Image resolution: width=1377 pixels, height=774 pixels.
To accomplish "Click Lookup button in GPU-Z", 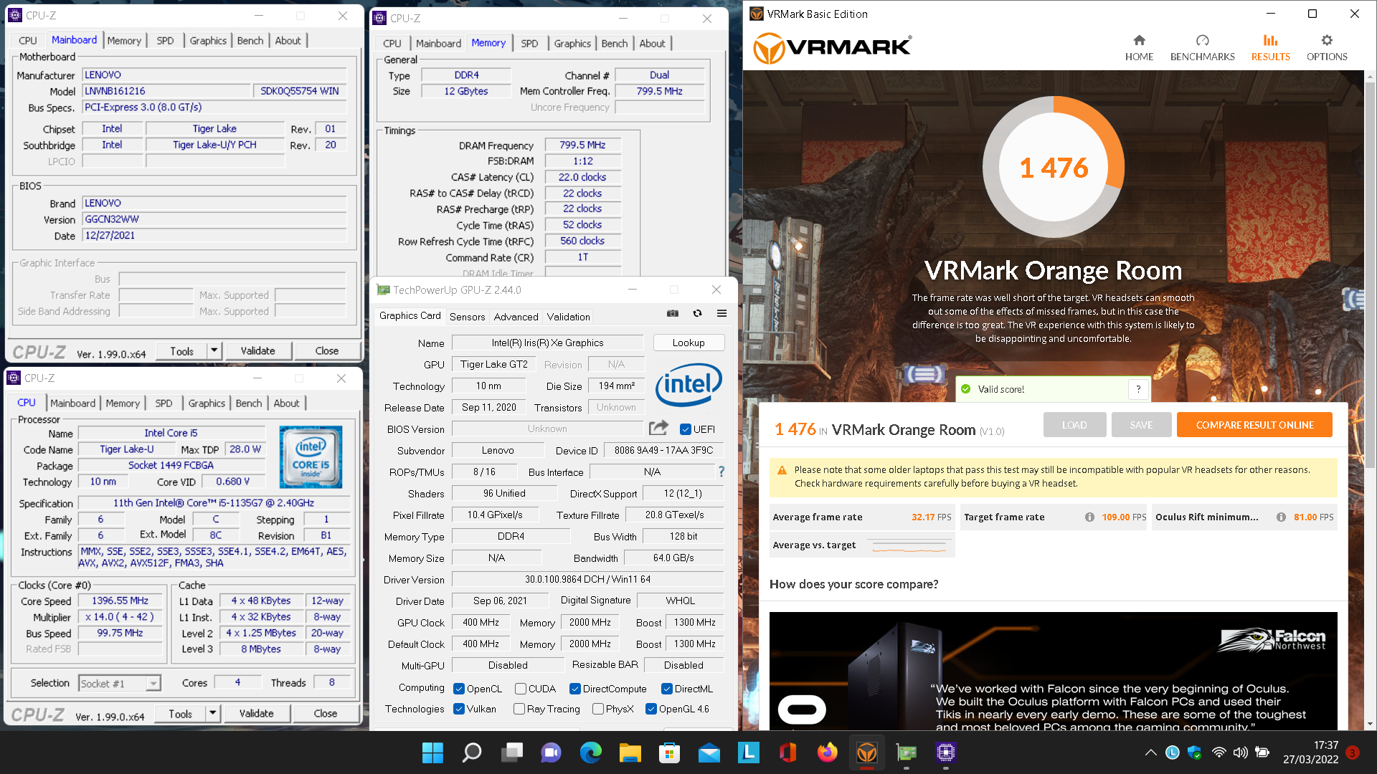I will [x=688, y=343].
